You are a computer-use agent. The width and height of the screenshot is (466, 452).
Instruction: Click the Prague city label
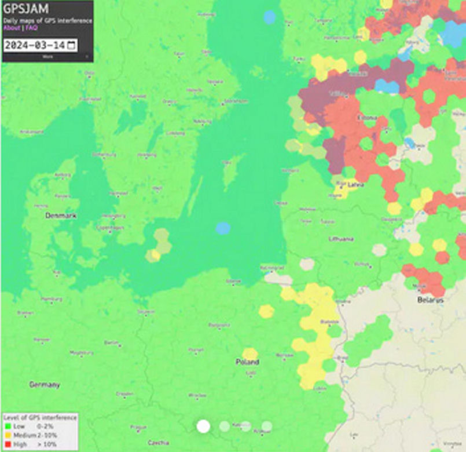coord(138,427)
